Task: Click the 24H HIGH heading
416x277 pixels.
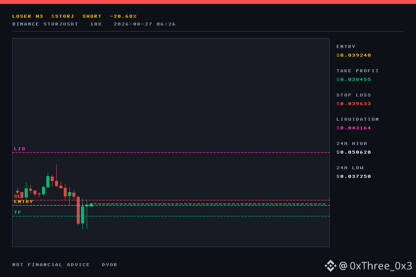Action: click(x=352, y=144)
